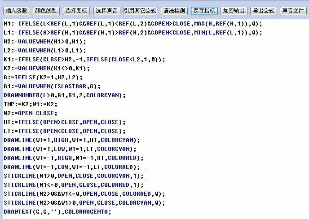The height and width of the screenshot is (219, 309).
Task: Click line H2:=VALUEWHEN(H1>0,H1);
Action: (x=45, y=42)
